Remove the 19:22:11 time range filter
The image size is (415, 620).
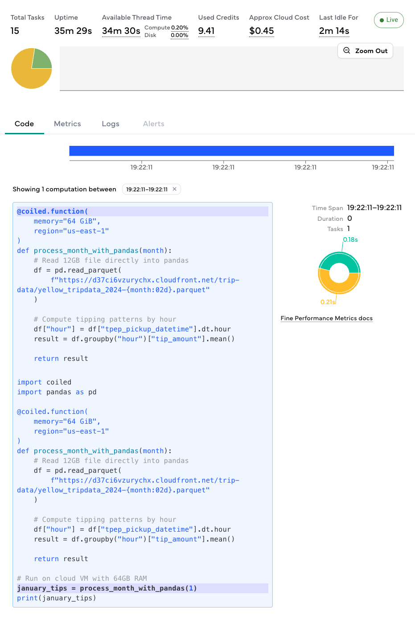pos(175,189)
